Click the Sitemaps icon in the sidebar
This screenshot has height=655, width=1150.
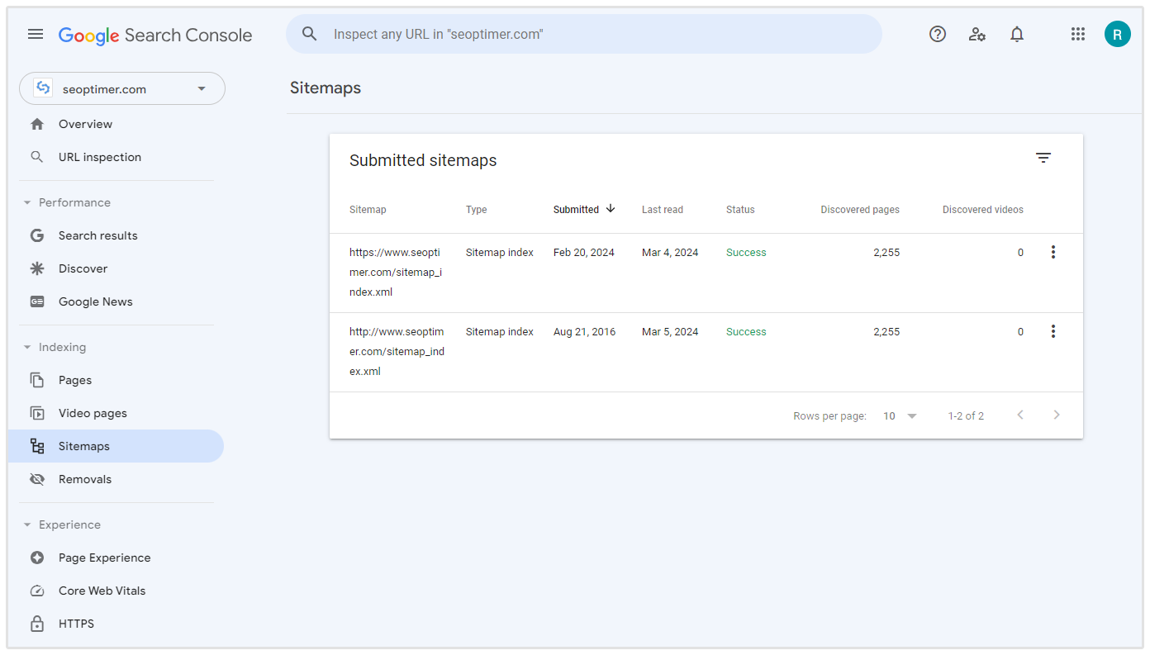(36, 445)
